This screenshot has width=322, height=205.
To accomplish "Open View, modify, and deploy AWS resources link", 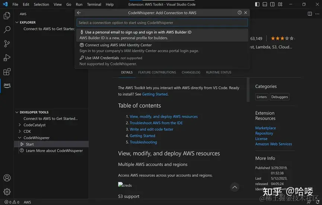I will coord(163,117).
